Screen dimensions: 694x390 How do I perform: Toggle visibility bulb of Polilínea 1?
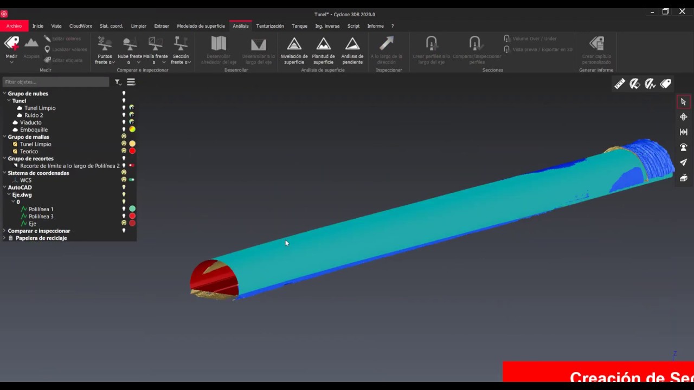point(124,209)
